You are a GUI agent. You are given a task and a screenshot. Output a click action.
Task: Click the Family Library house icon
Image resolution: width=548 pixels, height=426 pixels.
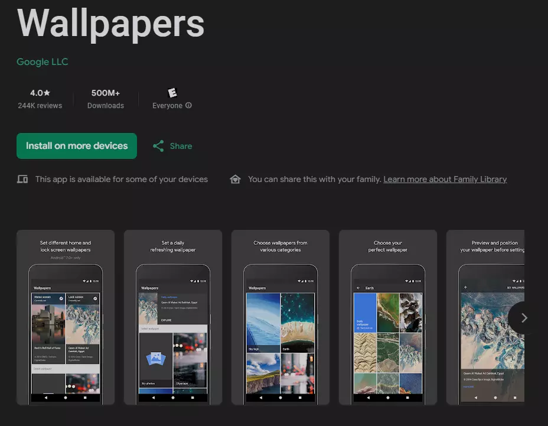tap(235, 179)
